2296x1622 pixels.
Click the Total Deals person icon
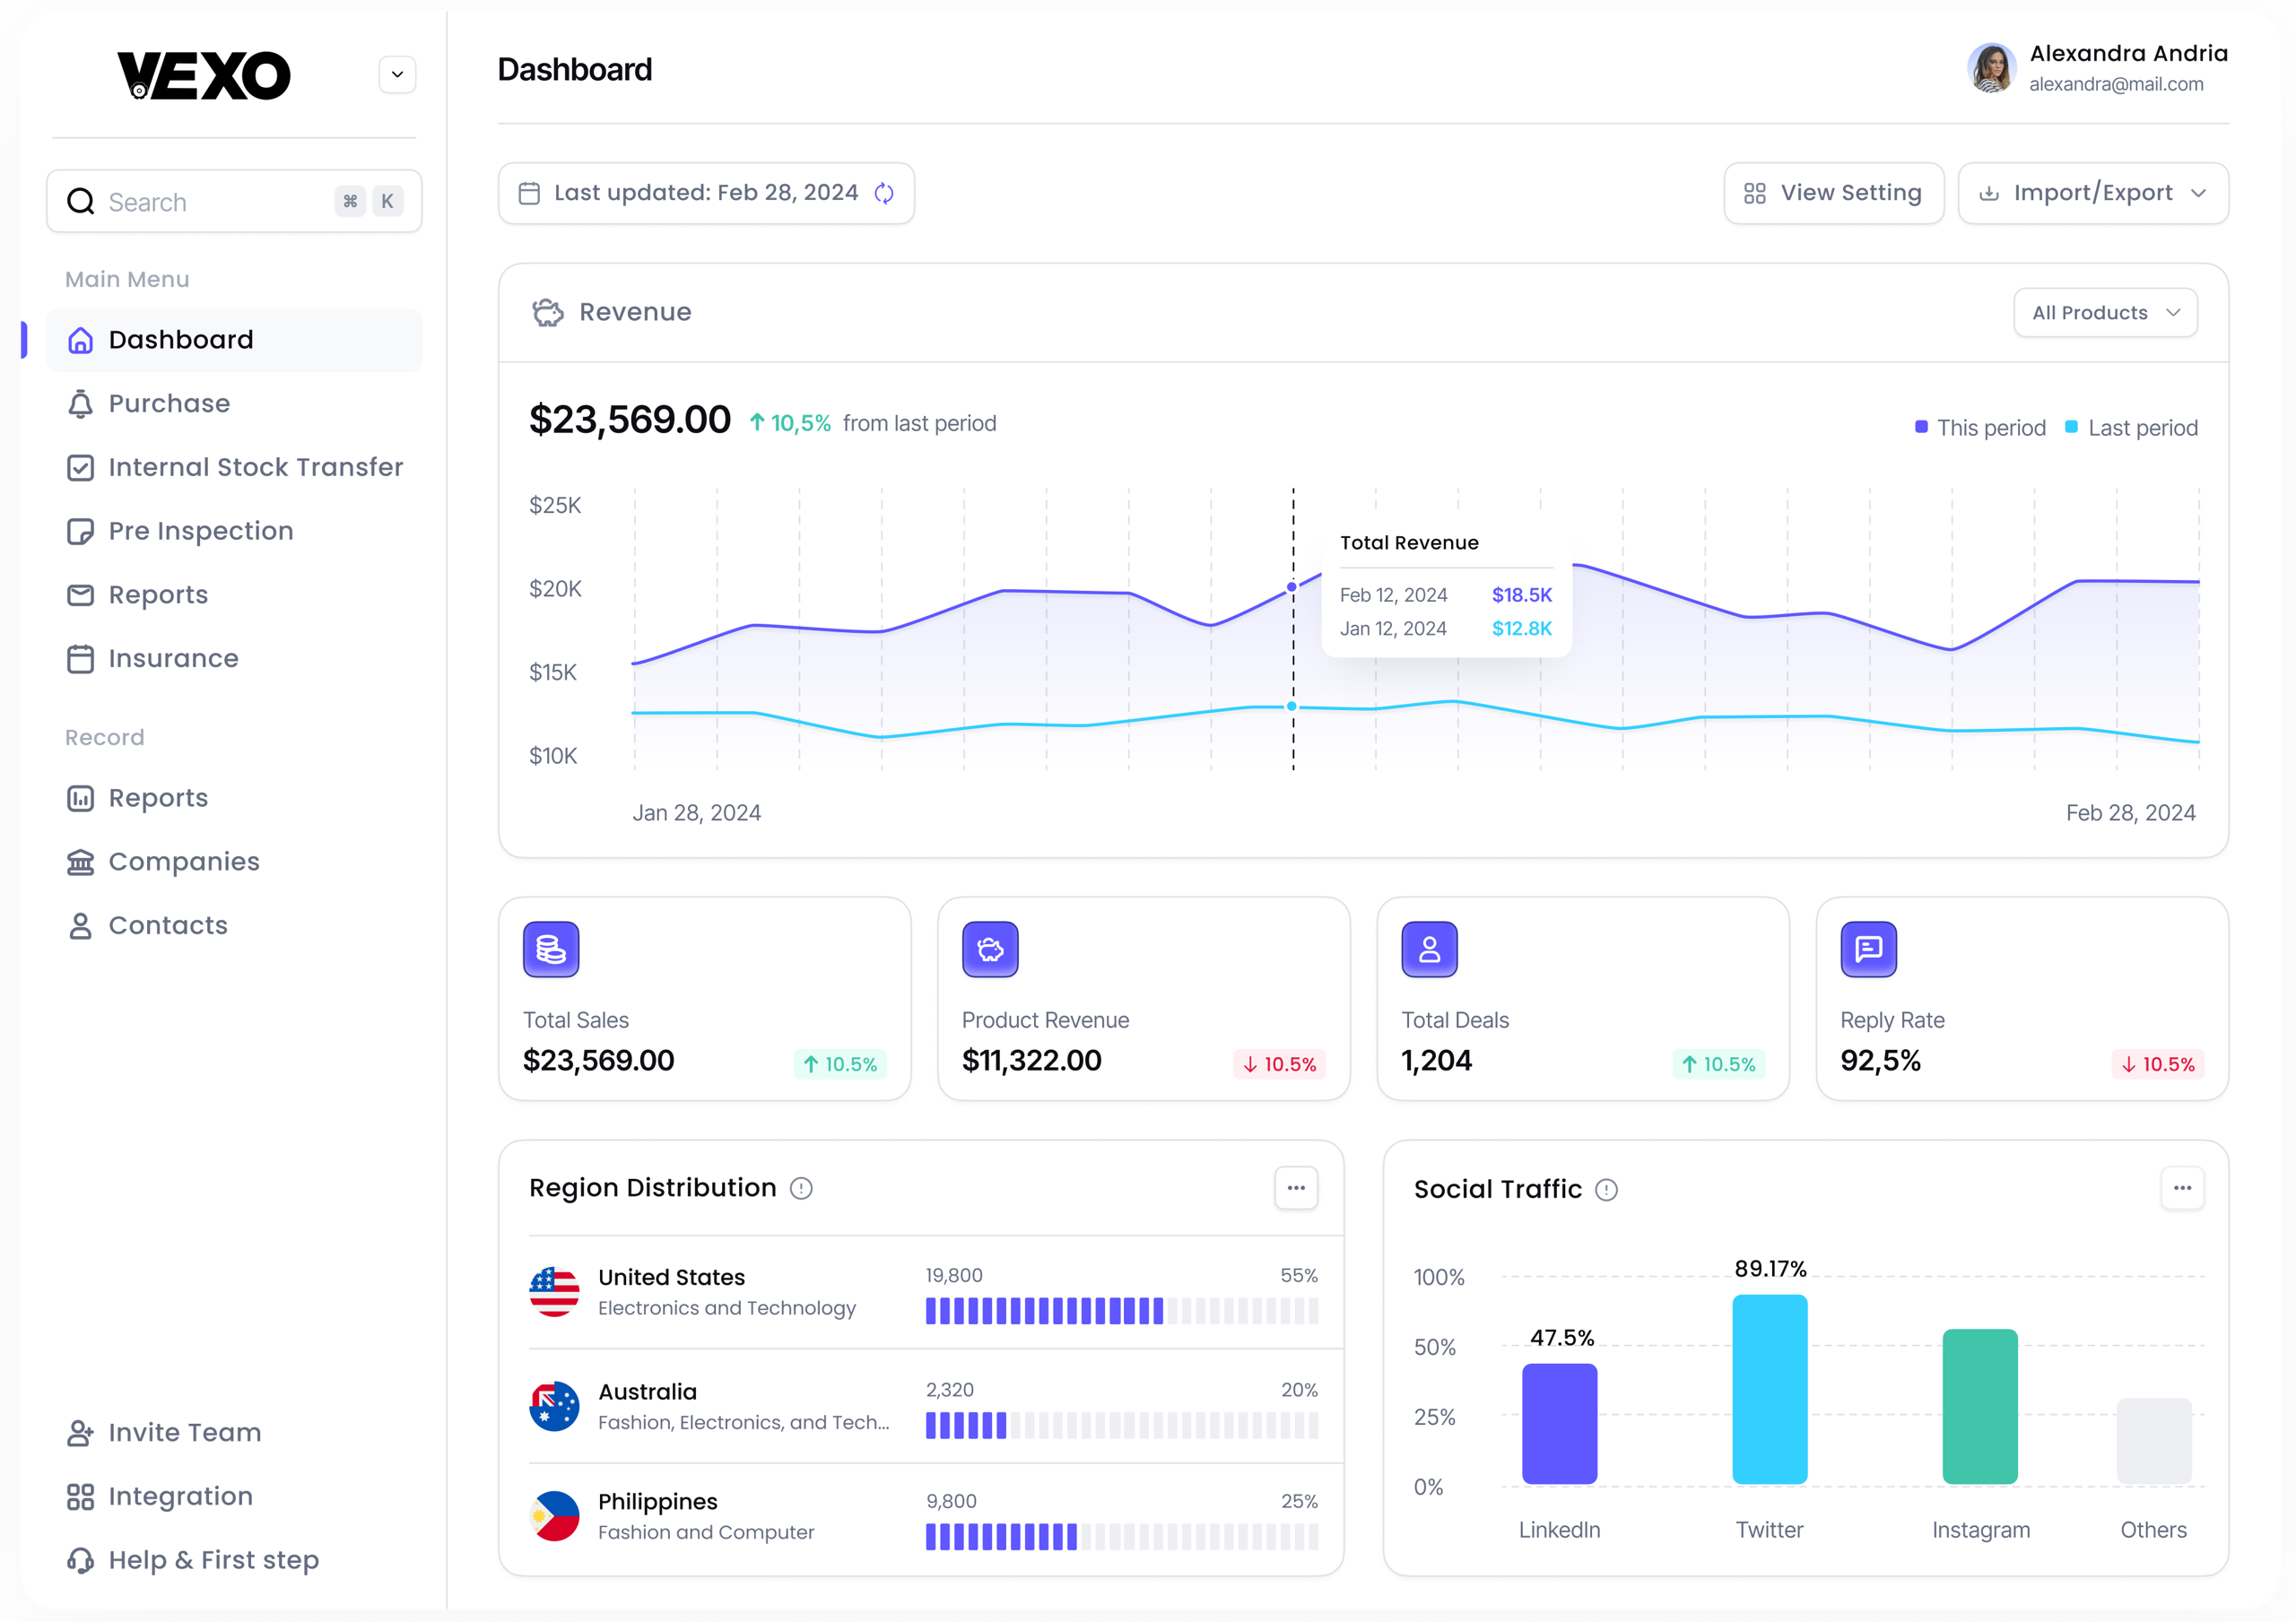coord(1429,949)
